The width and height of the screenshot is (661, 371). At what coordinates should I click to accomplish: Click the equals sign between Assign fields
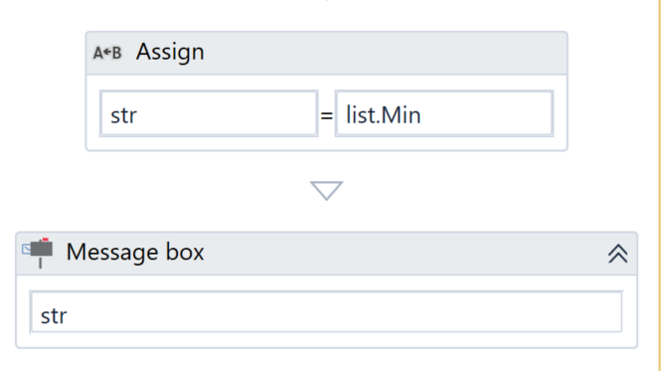pos(326,114)
